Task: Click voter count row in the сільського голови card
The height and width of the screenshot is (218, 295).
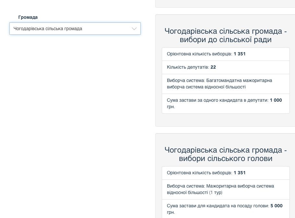Action: click(226, 173)
